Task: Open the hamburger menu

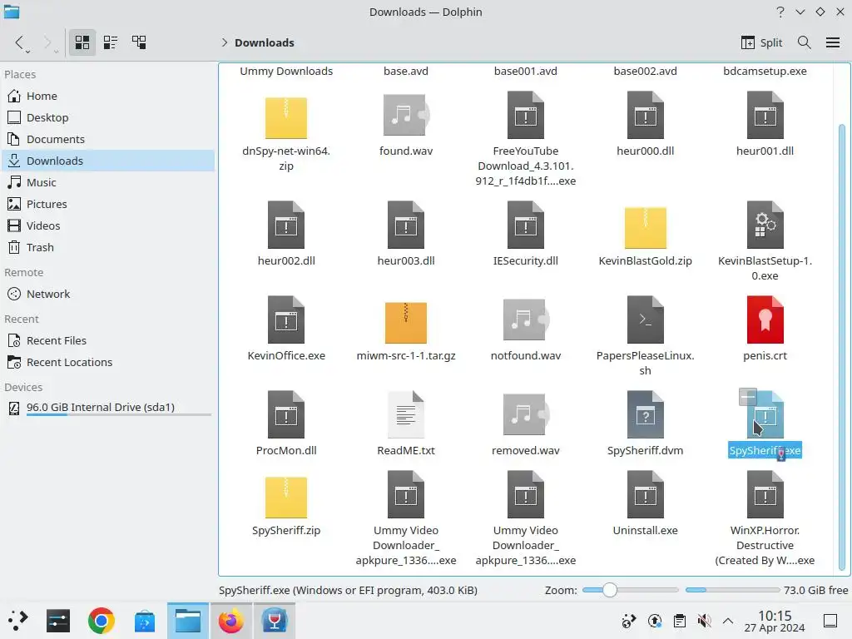Action: pos(833,42)
